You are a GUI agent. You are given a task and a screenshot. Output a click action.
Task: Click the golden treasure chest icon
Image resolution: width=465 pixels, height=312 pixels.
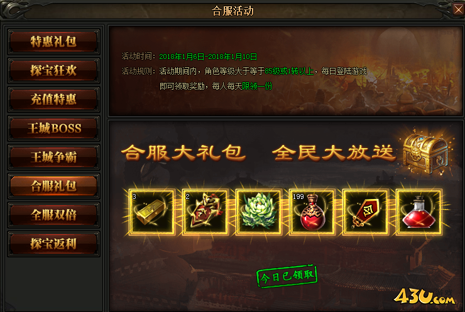pos(425,153)
